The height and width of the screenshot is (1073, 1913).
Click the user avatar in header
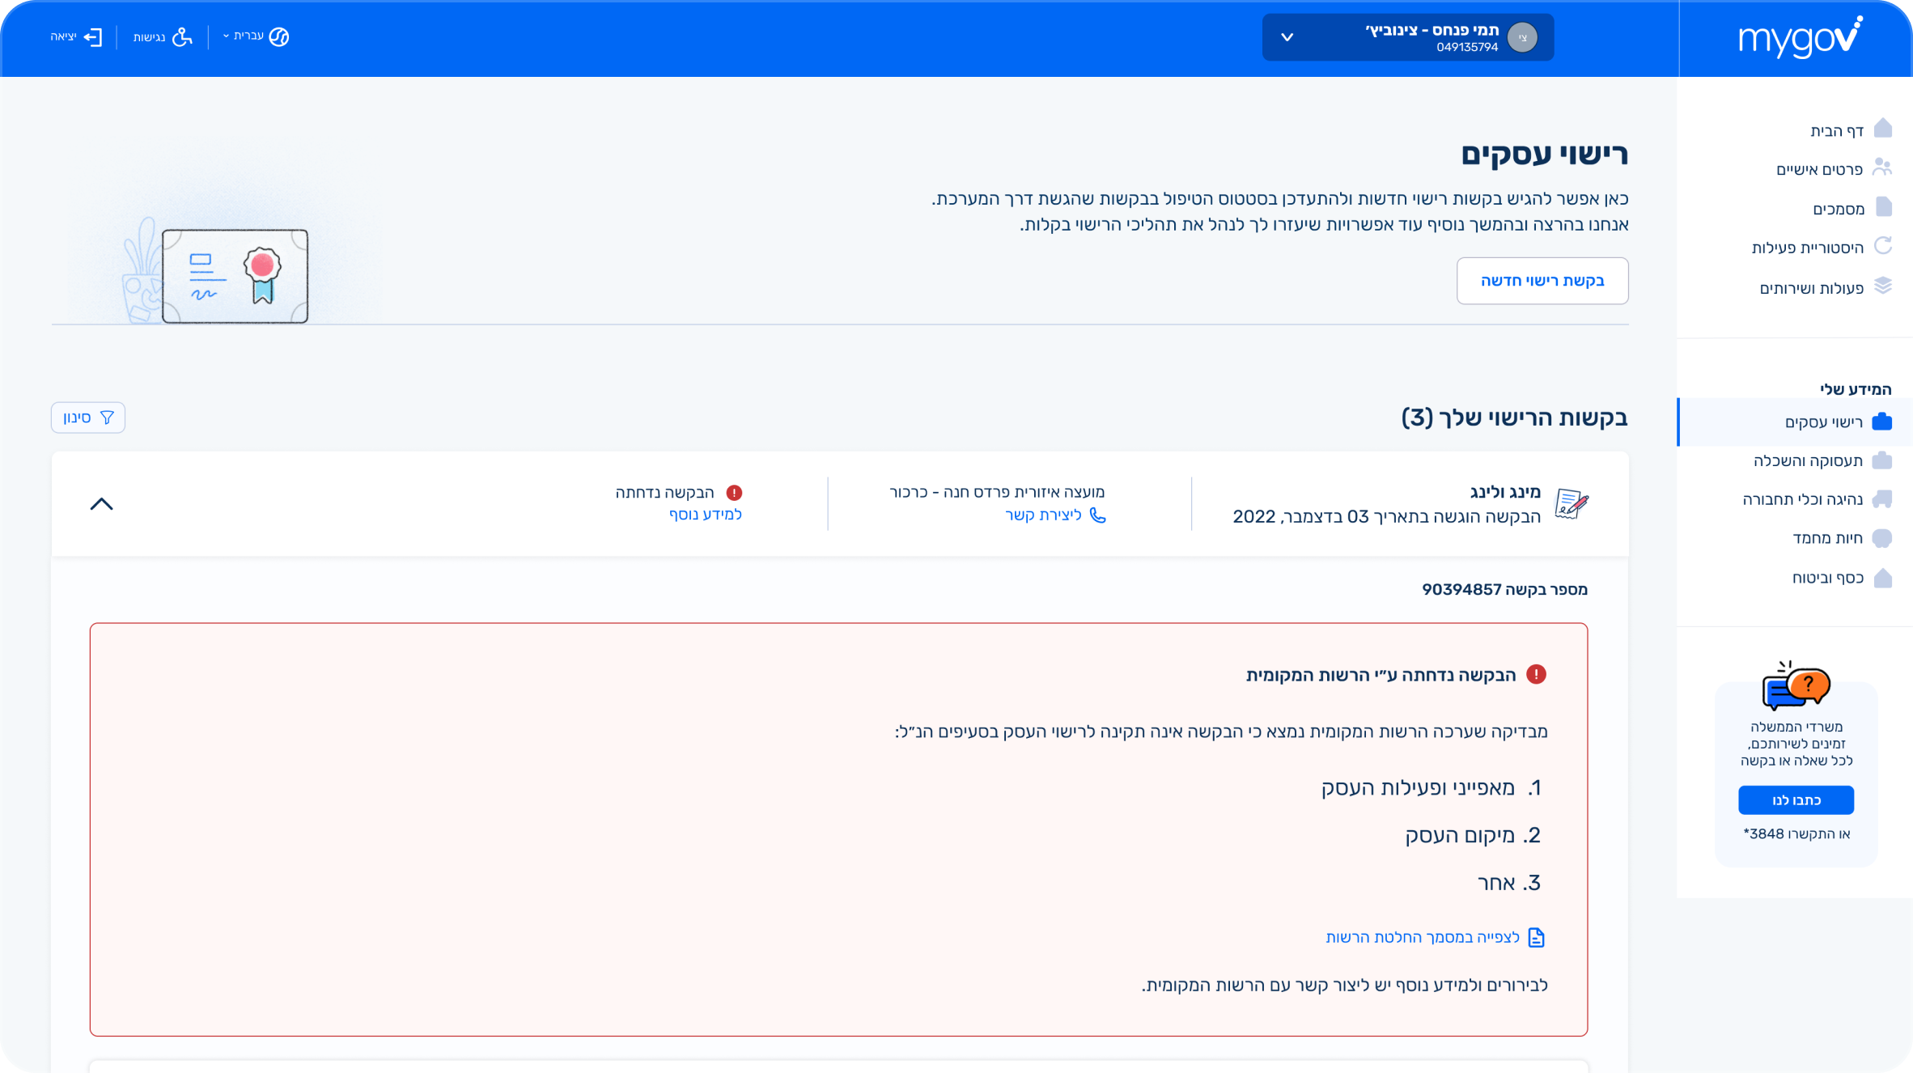click(x=1522, y=37)
